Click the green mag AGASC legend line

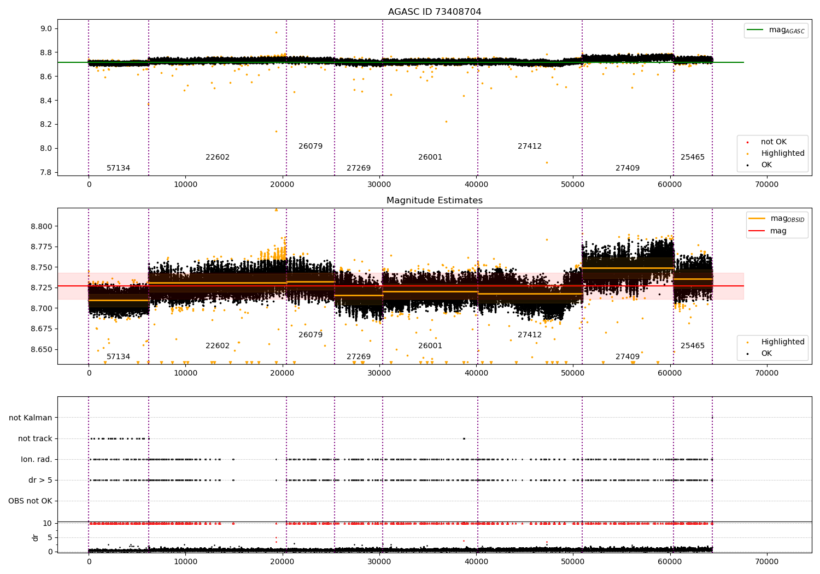pos(755,30)
